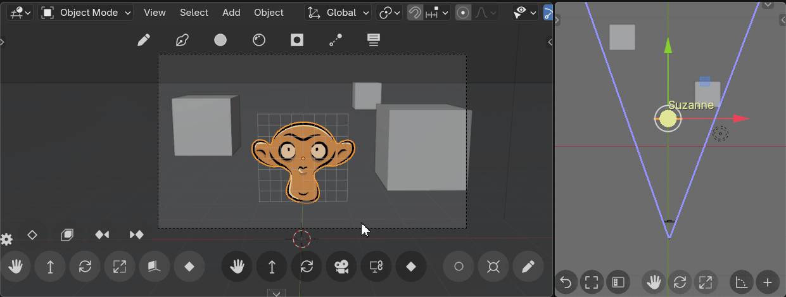Click the vertical arrow button in the lighter left group

(50, 267)
